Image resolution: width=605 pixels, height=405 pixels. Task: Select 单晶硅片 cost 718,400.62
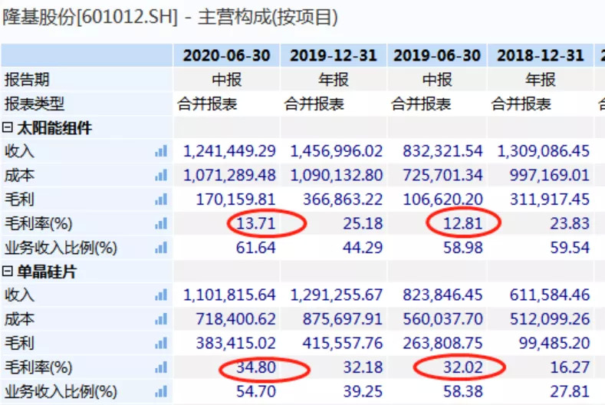tap(236, 319)
